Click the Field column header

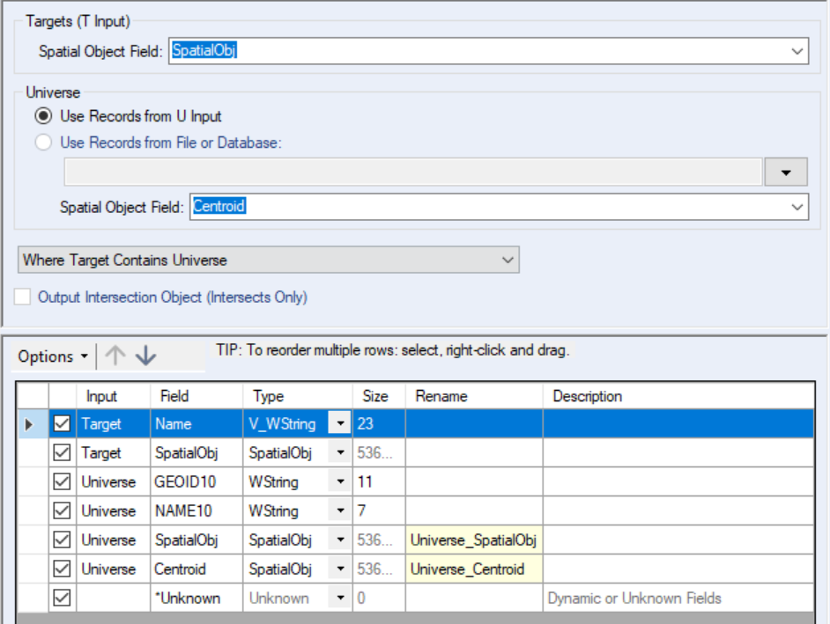196,396
